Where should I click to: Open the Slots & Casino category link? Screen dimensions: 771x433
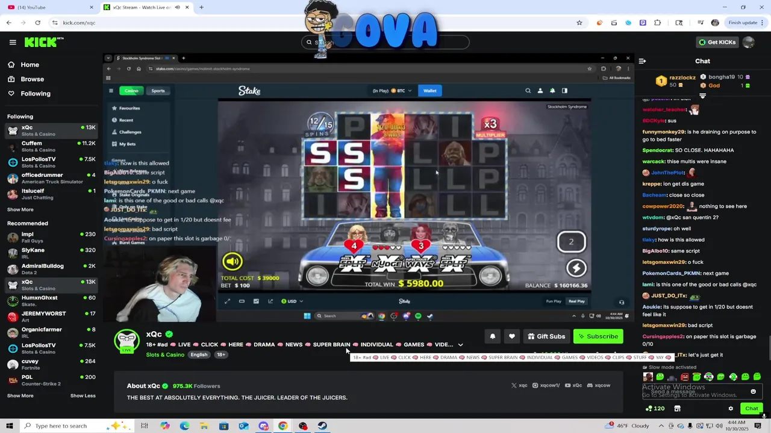coord(165,355)
